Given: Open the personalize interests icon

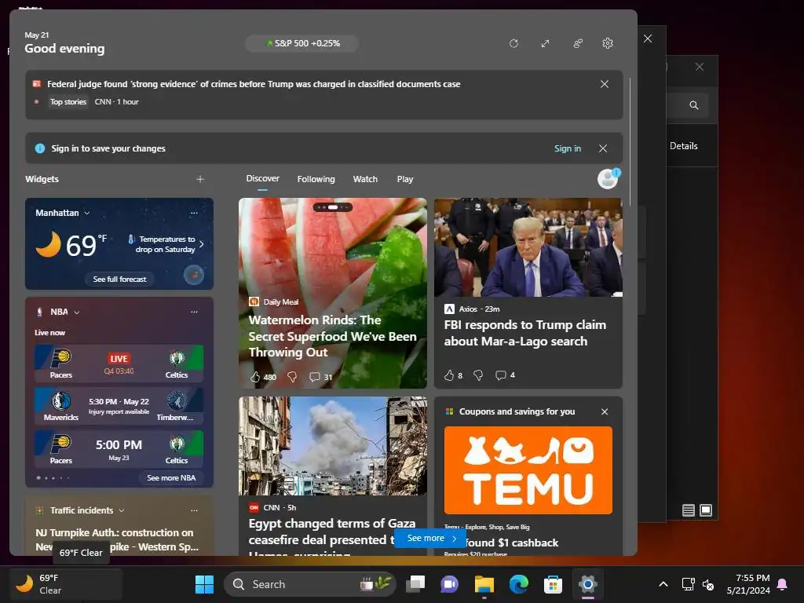Looking at the screenshot, I should (577, 44).
